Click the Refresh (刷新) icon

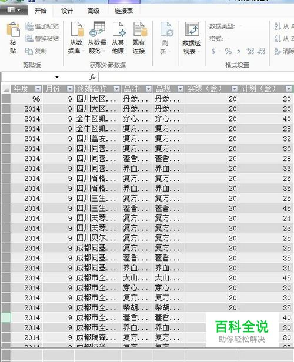[166, 29]
